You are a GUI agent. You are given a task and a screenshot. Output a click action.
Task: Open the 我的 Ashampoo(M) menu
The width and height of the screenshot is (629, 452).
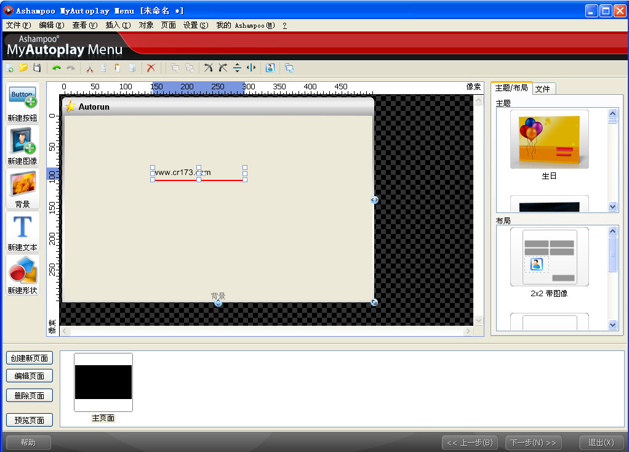[246, 25]
